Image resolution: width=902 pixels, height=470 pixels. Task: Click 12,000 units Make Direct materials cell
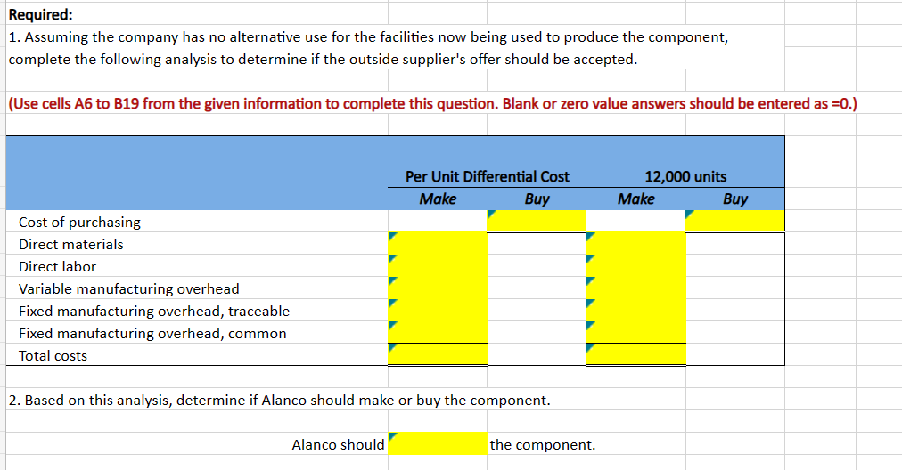pyautogui.click(x=636, y=244)
